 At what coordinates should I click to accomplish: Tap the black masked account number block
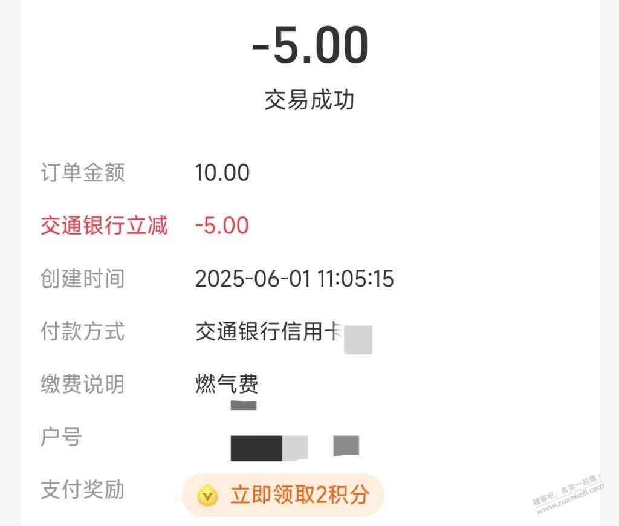click(x=256, y=448)
